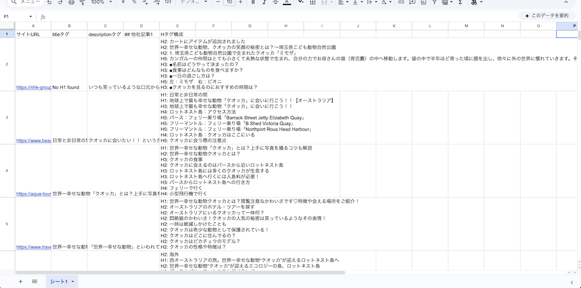
Task: Format selection as percent
Action: (134, 3)
